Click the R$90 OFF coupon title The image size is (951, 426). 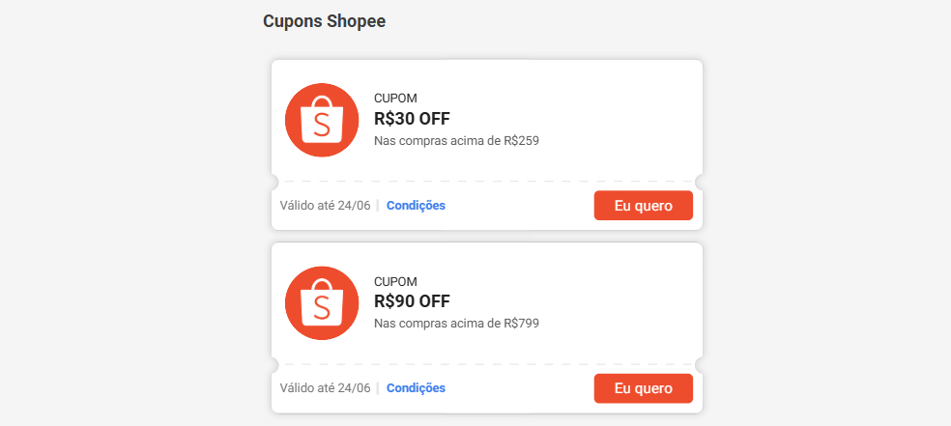(412, 301)
